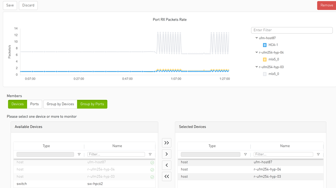The width and height of the screenshot is (336, 188).
Task: Click the Enter Filter legend search field
Action: pos(292,30)
